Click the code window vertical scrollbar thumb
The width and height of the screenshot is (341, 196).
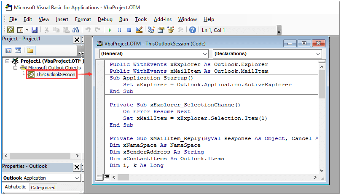tap(322, 84)
